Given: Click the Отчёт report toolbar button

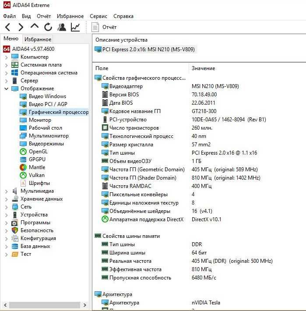Looking at the screenshot, I should pos(104,27).
